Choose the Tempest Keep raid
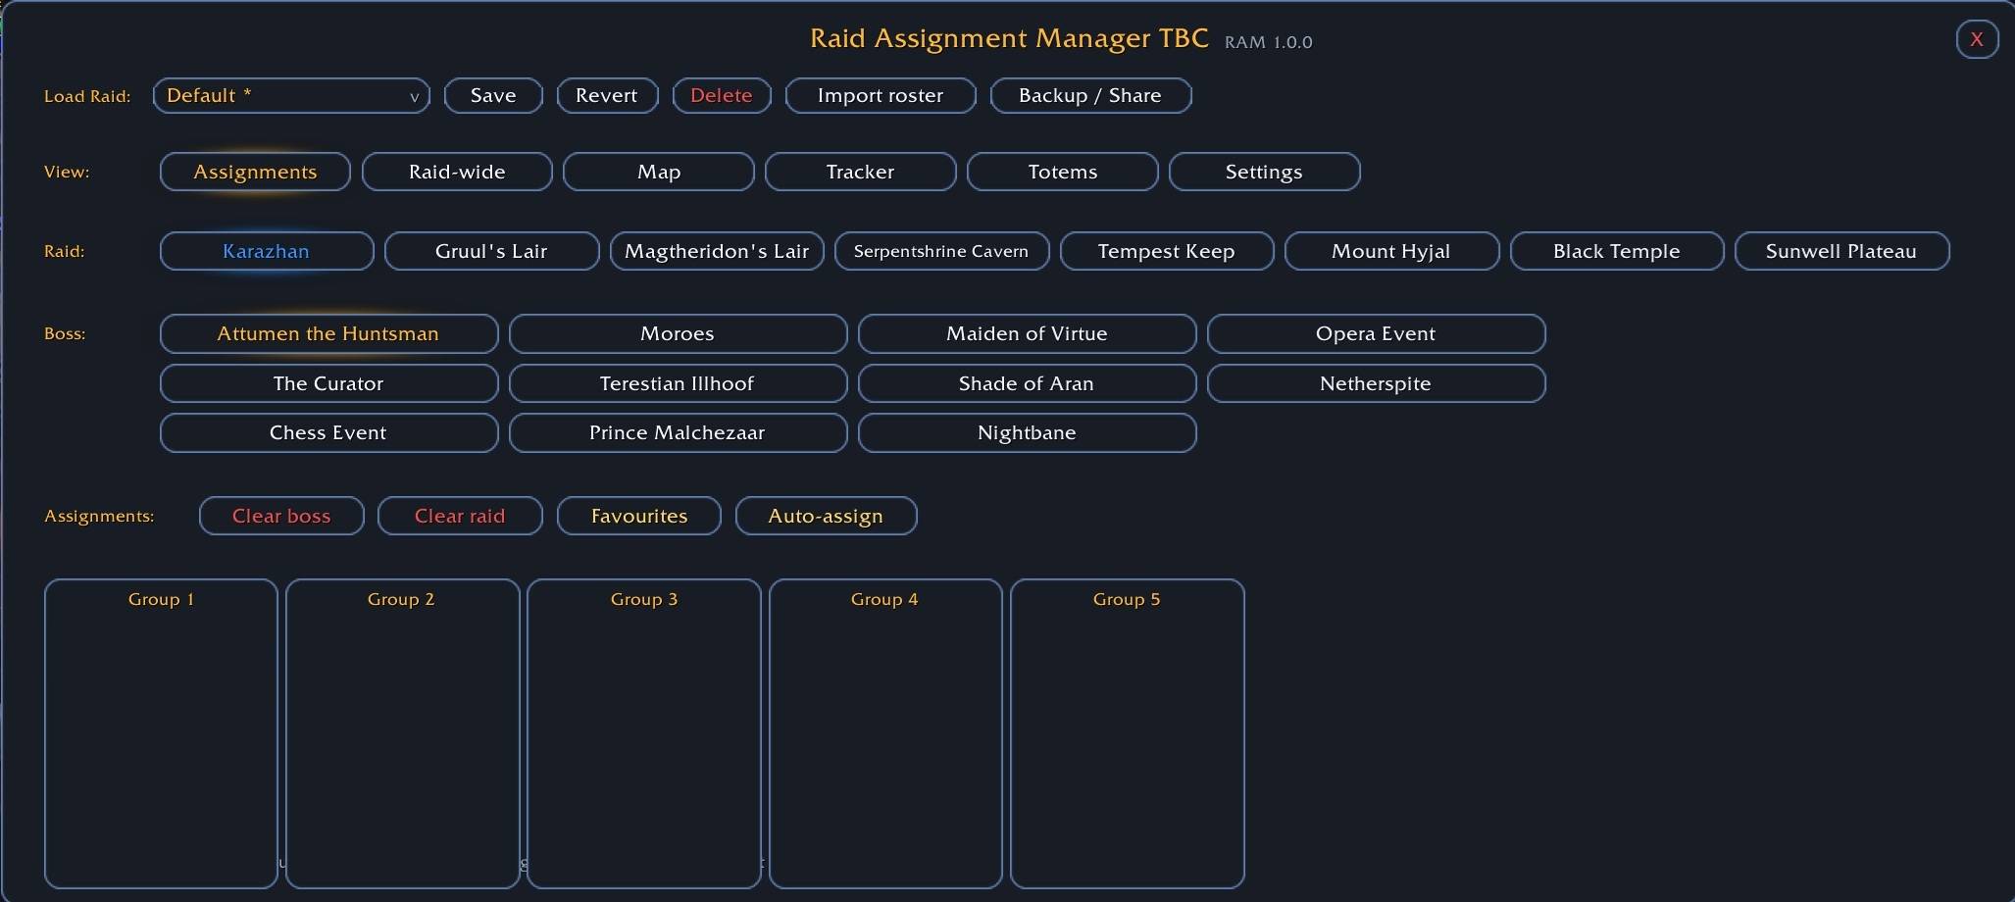 point(1167,251)
